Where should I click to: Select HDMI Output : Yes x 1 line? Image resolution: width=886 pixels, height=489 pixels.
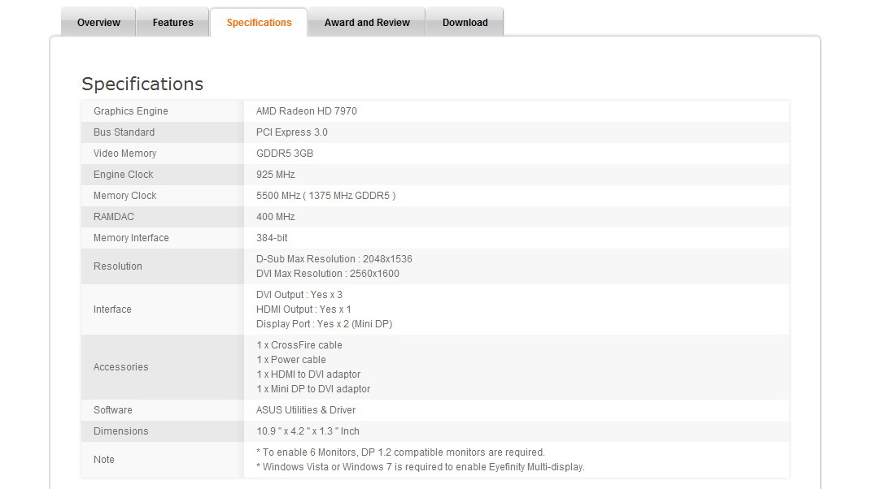click(303, 309)
